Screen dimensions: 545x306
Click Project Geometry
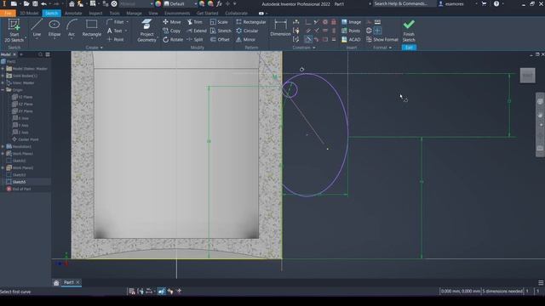click(x=146, y=31)
